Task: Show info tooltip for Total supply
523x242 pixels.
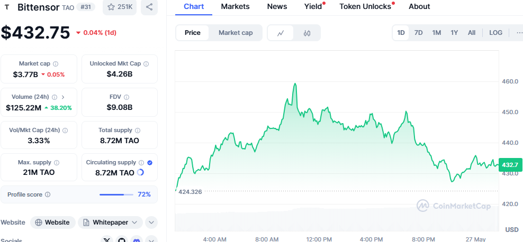Action: pos(138,130)
